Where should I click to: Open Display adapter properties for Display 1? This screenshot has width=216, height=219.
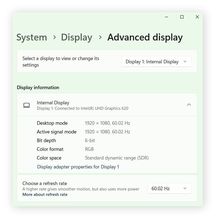pos(78,167)
